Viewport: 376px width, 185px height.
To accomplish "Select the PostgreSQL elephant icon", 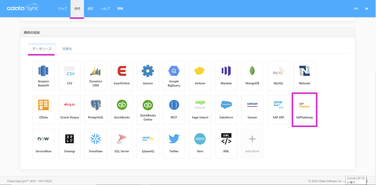I will [96, 105].
